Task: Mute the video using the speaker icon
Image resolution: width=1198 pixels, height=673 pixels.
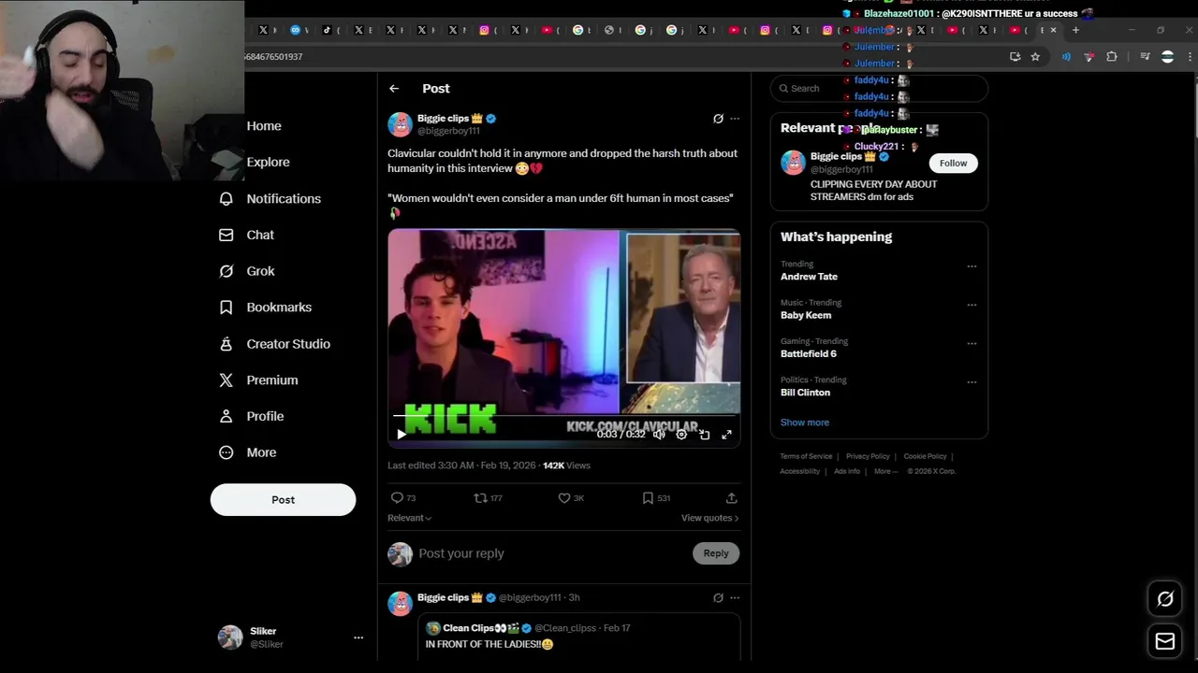Action: (659, 435)
